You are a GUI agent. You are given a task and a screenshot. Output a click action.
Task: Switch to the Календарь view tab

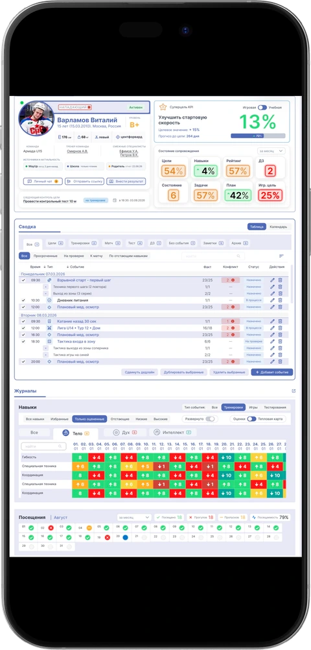point(278,227)
